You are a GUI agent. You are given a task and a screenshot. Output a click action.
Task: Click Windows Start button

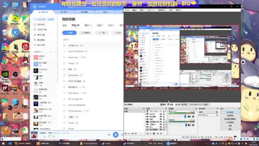[x=3, y=144]
